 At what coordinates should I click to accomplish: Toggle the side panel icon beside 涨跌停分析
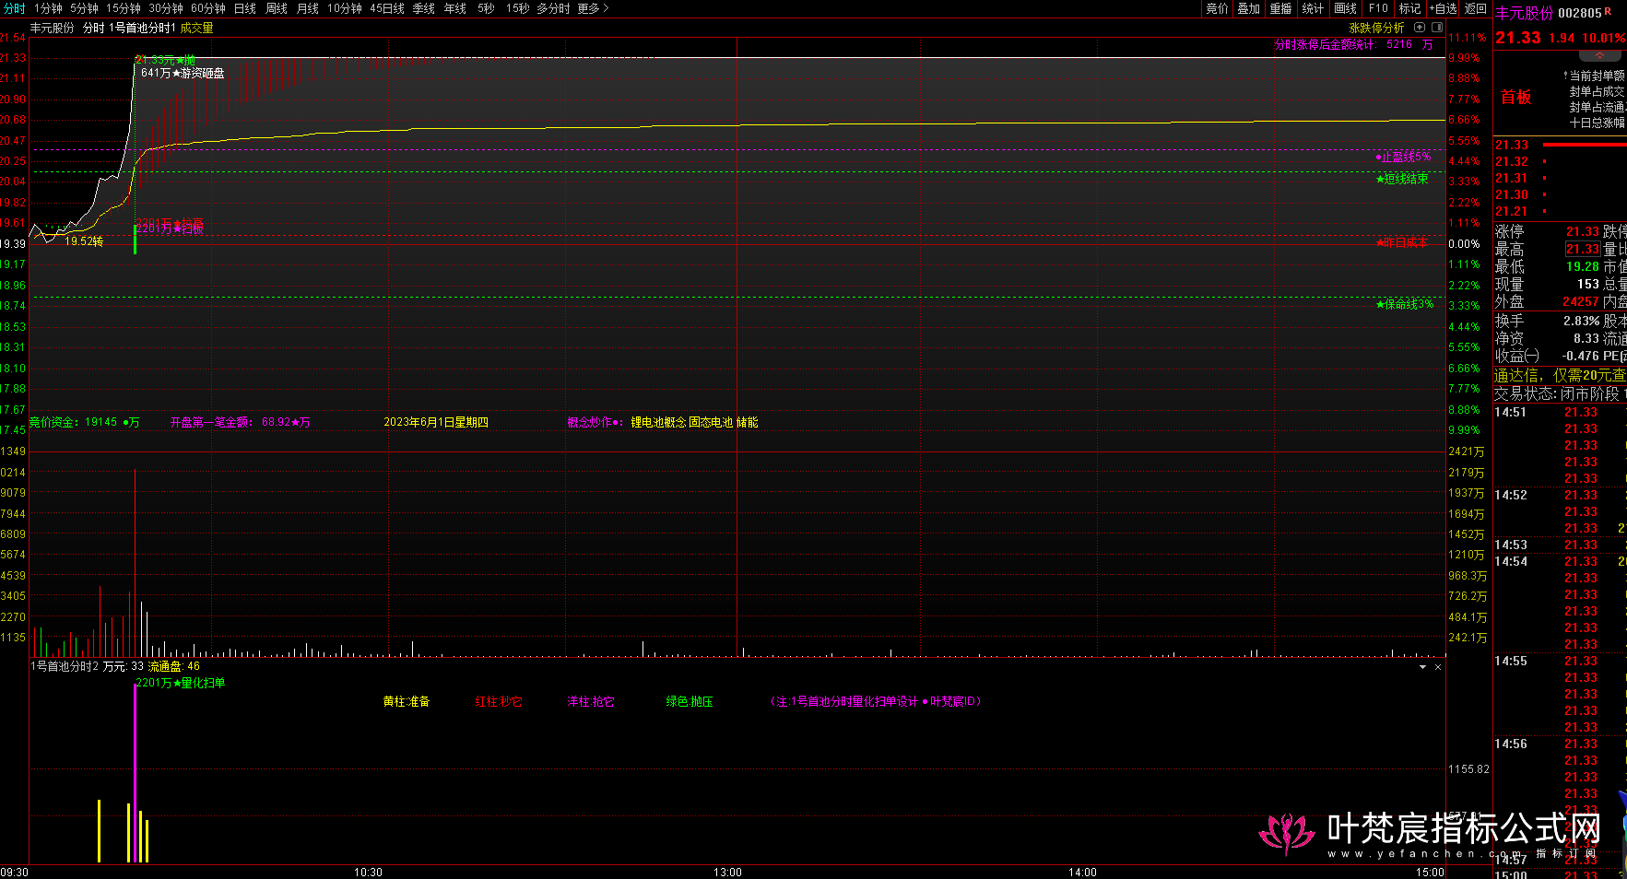1436,28
